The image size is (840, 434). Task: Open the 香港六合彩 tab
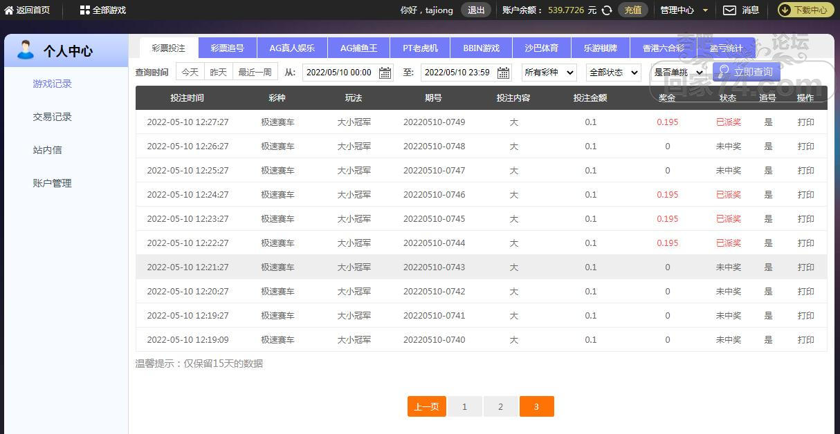pos(664,48)
